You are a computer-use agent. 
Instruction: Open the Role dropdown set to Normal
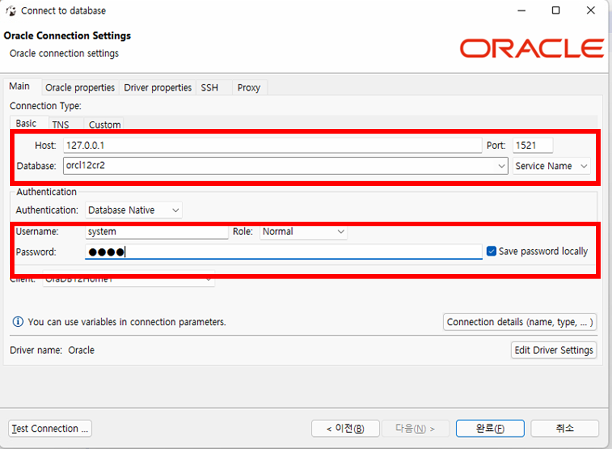click(x=303, y=231)
